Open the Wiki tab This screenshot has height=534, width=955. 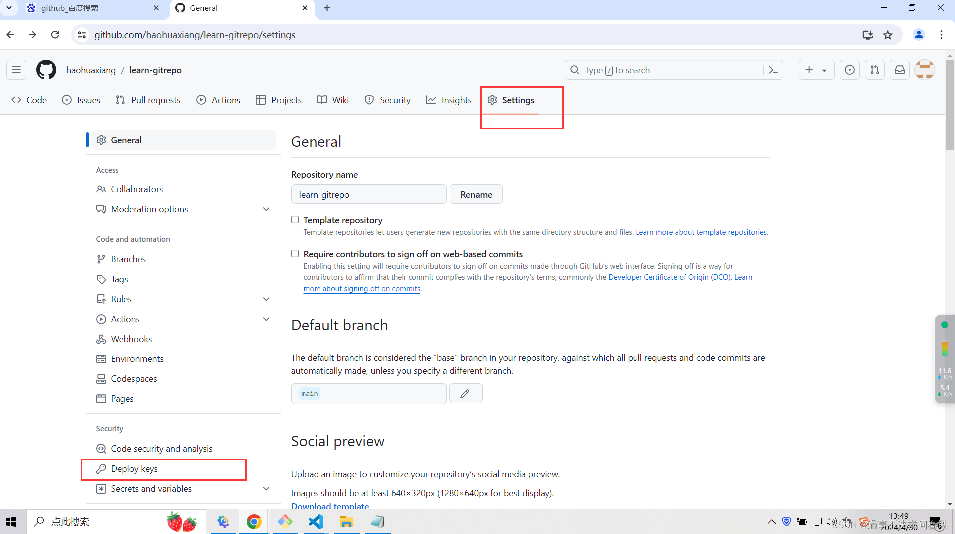333,100
